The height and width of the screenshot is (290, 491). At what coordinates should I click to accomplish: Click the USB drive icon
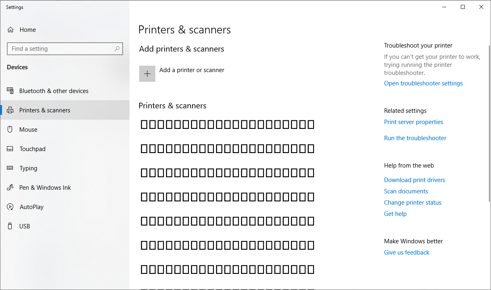point(10,226)
